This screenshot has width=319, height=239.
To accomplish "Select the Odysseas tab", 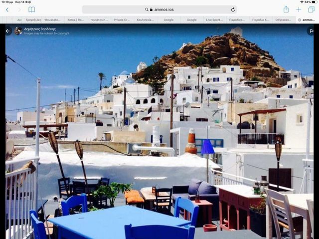I will (284, 20).
